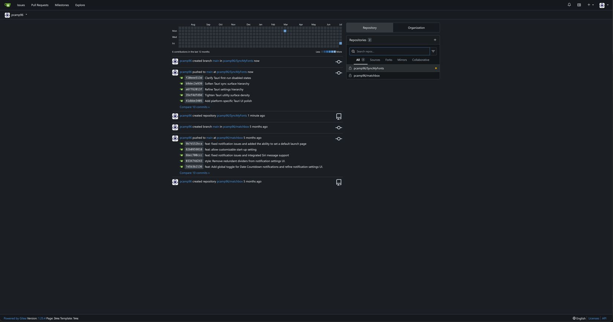
Task: Click the lock icon beside pcamp96/SyncMyFonts
Action: point(350,68)
